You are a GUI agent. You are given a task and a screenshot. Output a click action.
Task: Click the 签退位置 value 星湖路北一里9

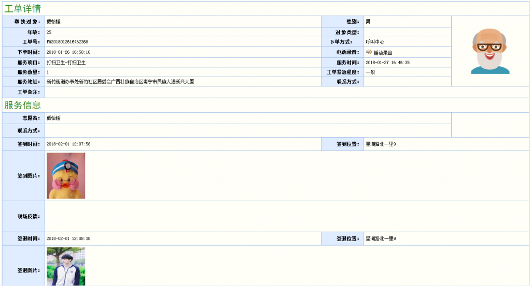coord(381,239)
